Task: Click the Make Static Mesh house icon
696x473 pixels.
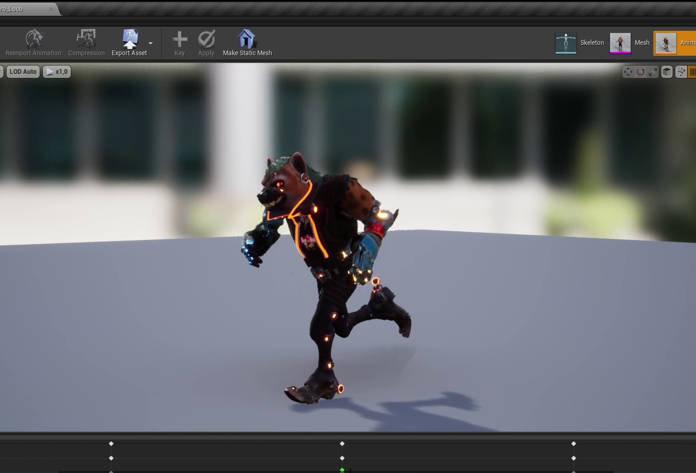Action: pos(247,39)
